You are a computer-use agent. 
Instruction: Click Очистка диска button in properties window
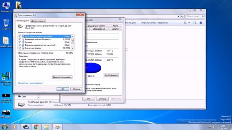pos(111,75)
